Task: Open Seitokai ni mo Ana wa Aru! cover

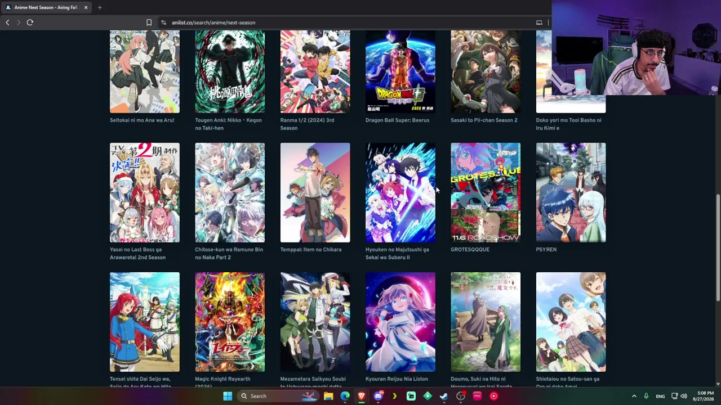Action: 145,72
